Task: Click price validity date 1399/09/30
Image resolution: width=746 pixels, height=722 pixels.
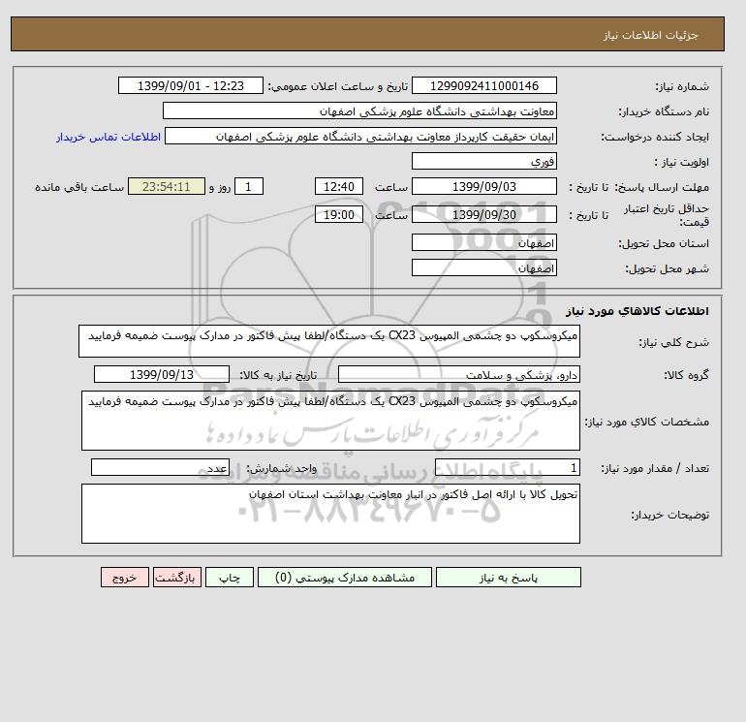Action: point(483,214)
